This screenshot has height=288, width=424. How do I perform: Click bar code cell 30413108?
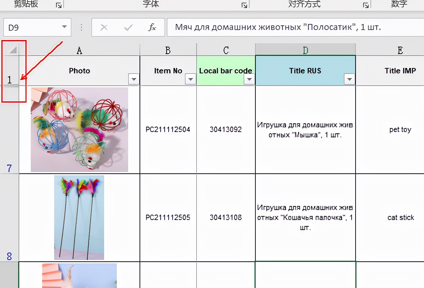226,218
